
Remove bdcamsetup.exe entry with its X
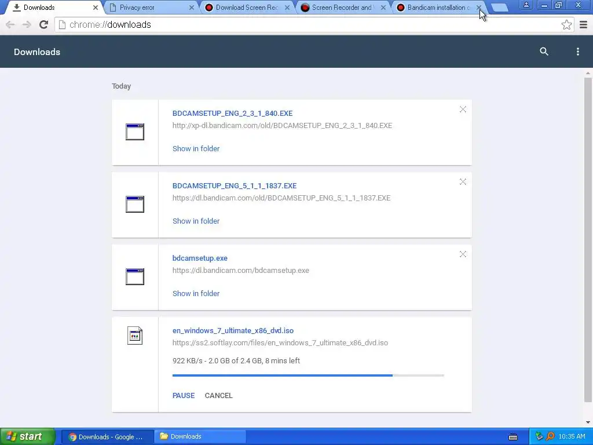tap(463, 254)
